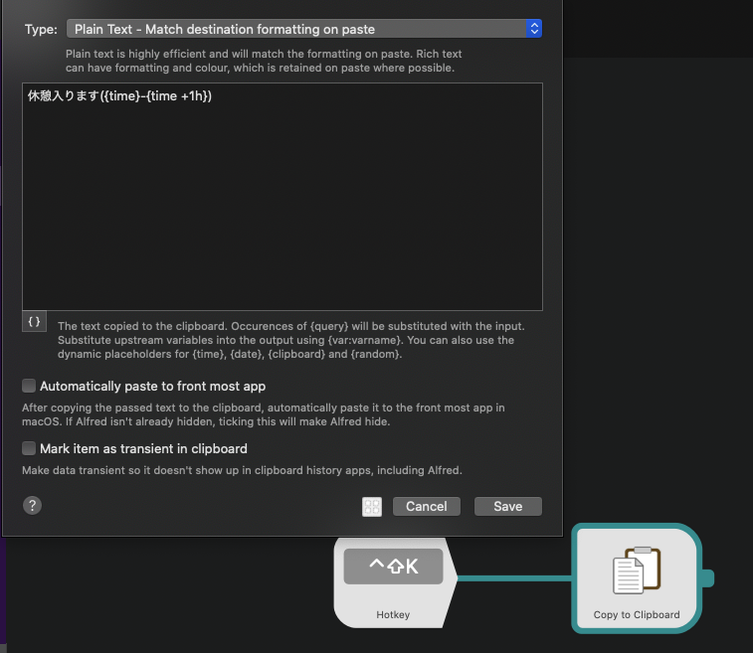Select the Hotkey workflow object
This screenshot has width=753, height=653.
(x=394, y=582)
